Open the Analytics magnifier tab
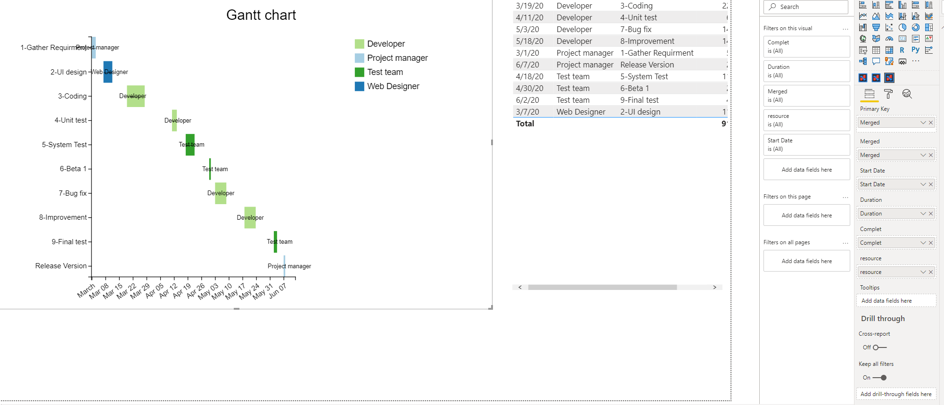The height and width of the screenshot is (405, 944). click(907, 94)
